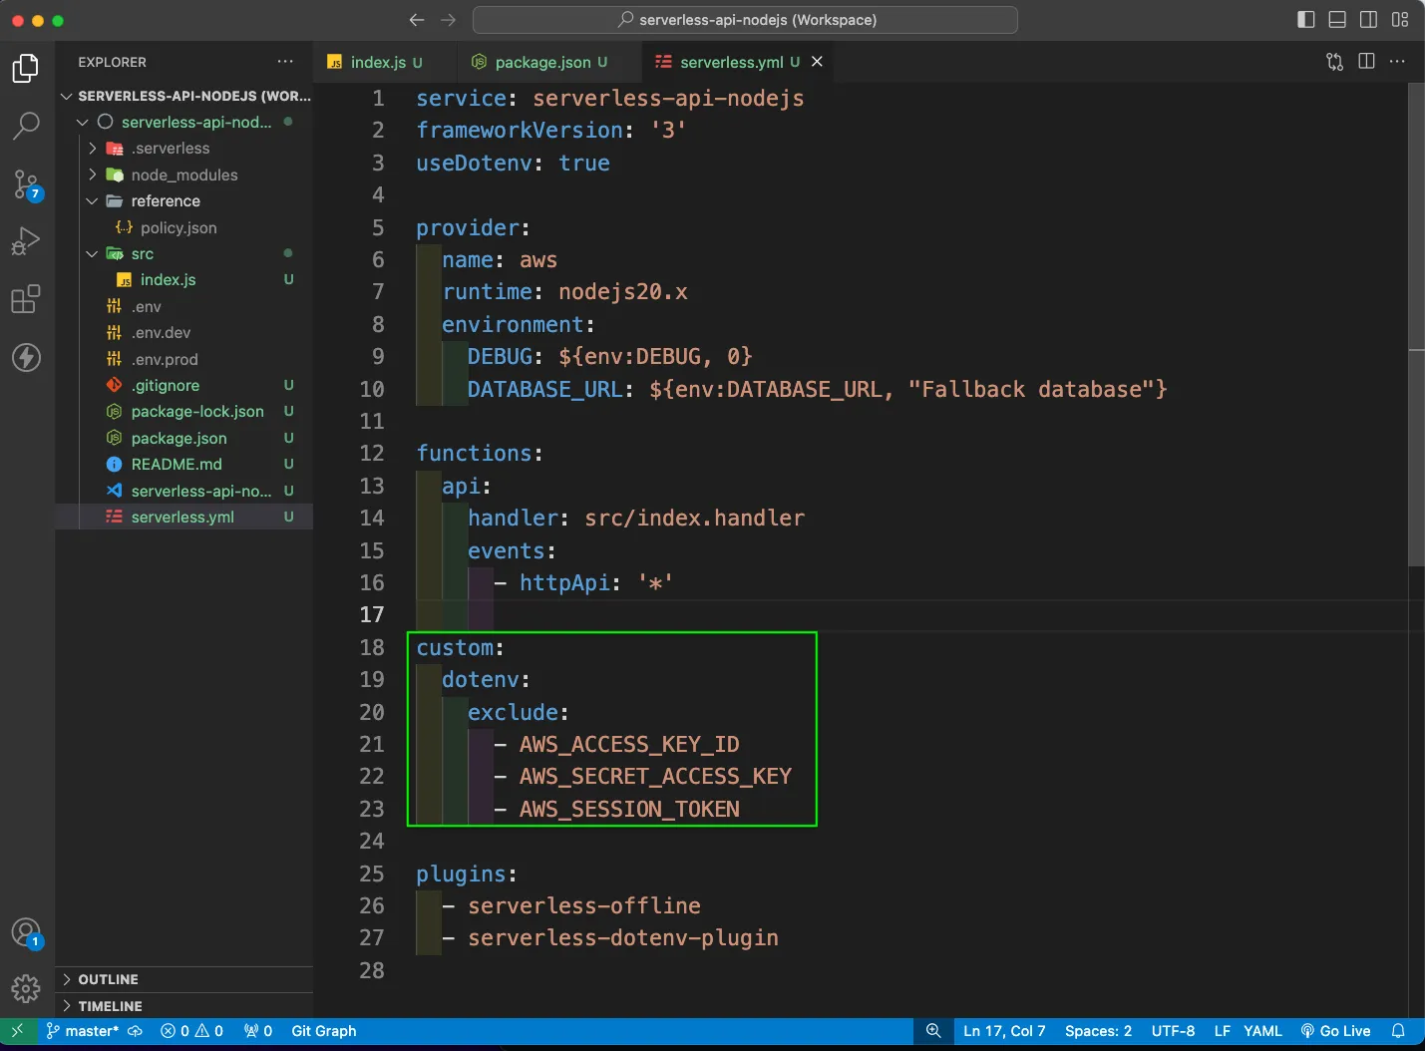Screen dimensions: 1425x1051
Task: Toggle the secondary side bar layout icon
Action: (x=1369, y=20)
